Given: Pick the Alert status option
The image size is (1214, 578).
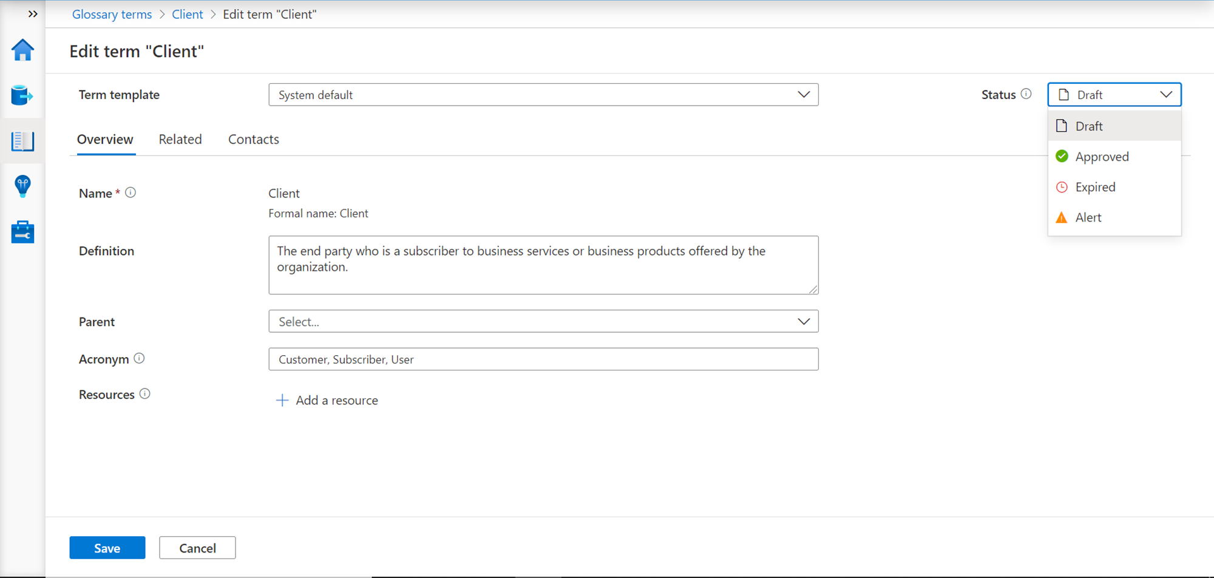Looking at the screenshot, I should (x=1088, y=217).
